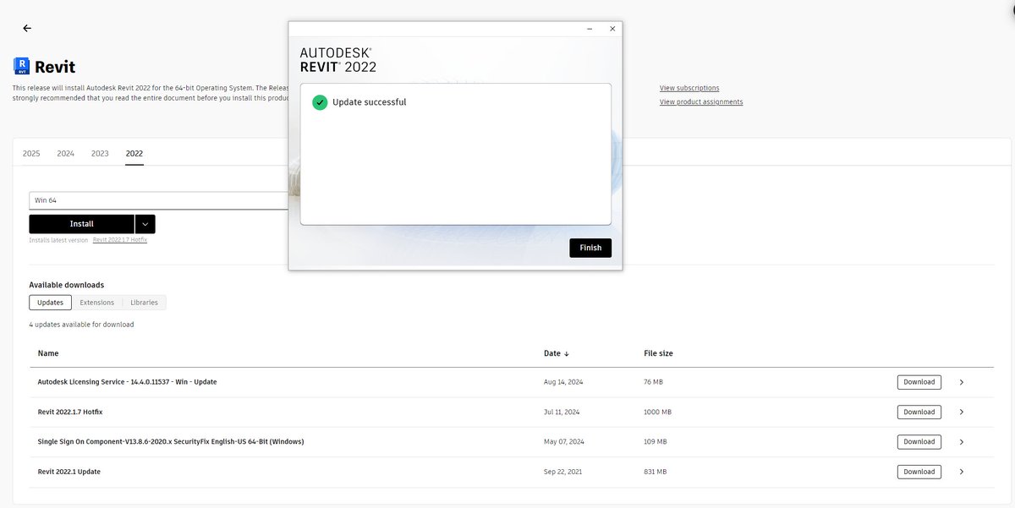Select the Revit 2022.1 Update row name

point(69,472)
